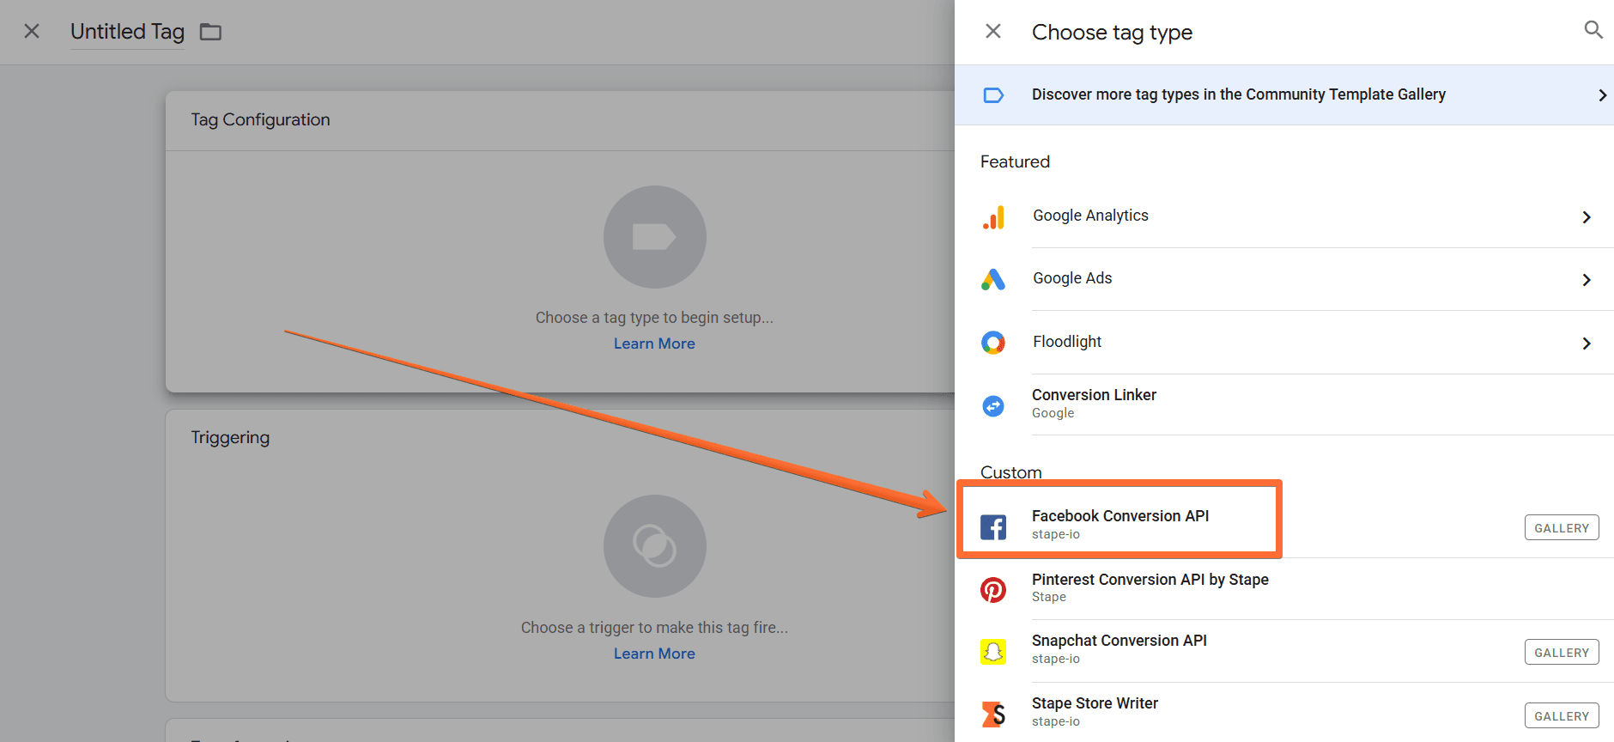The width and height of the screenshot is (1614, 742).
Task: Click GALLERY badge for Stape Store Writer
Action: coord(1562,716)
